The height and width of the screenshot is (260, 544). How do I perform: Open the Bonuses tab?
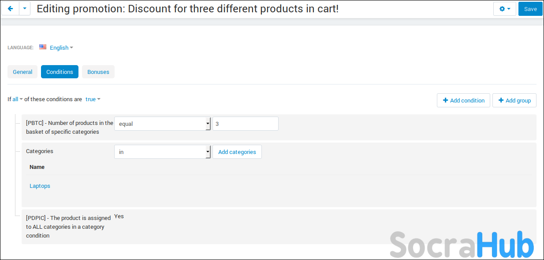click(98, 72)
